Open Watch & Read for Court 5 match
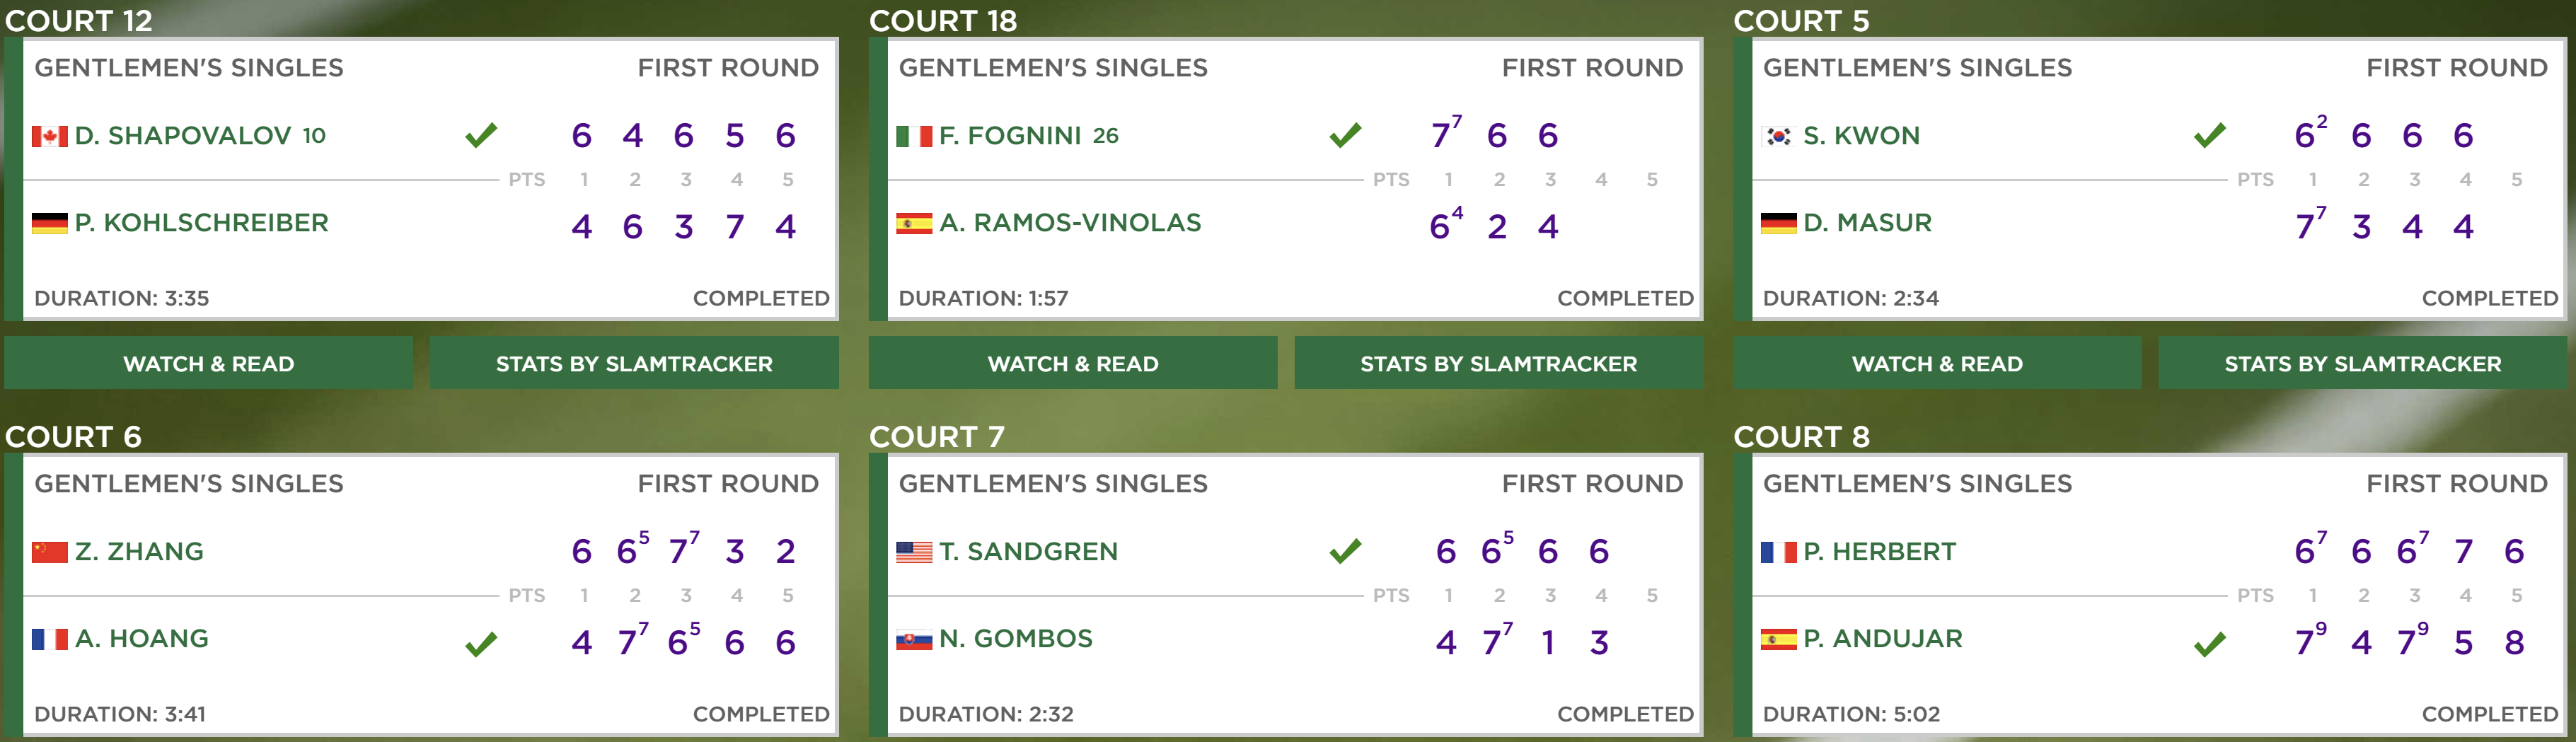Screen dimensions: 2576x742 click(x=1937, y=363)
